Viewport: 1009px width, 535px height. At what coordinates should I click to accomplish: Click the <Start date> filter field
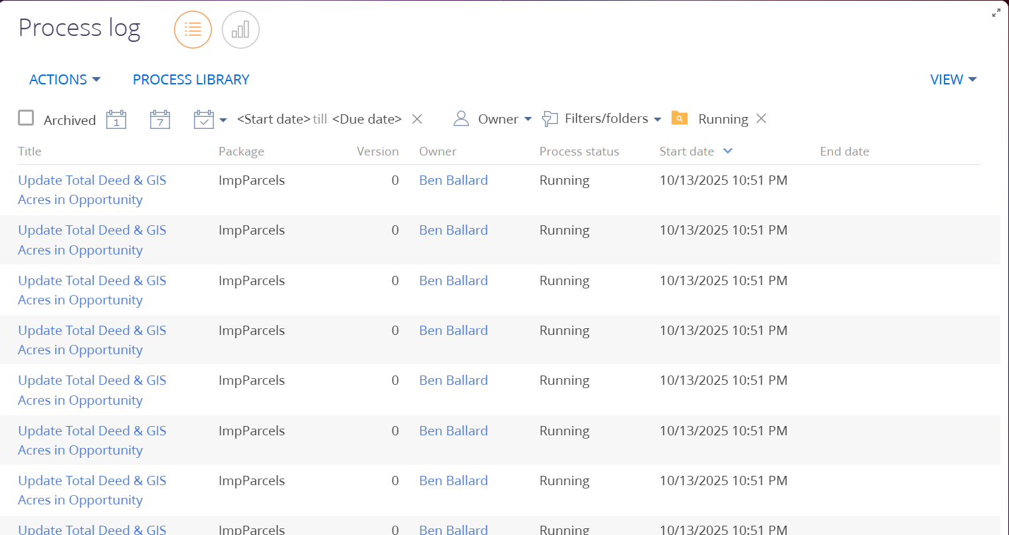point(273,119)
